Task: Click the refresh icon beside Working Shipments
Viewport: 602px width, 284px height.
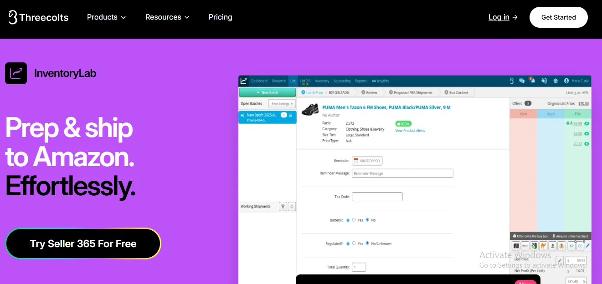Action: (x=292, y=207)
